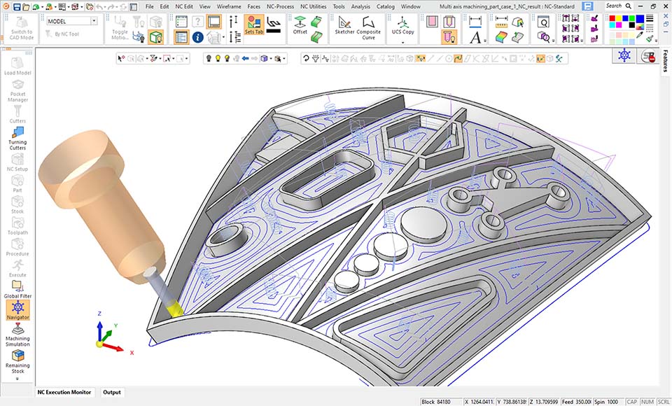Open the NC-Process menu

(280, 6)
